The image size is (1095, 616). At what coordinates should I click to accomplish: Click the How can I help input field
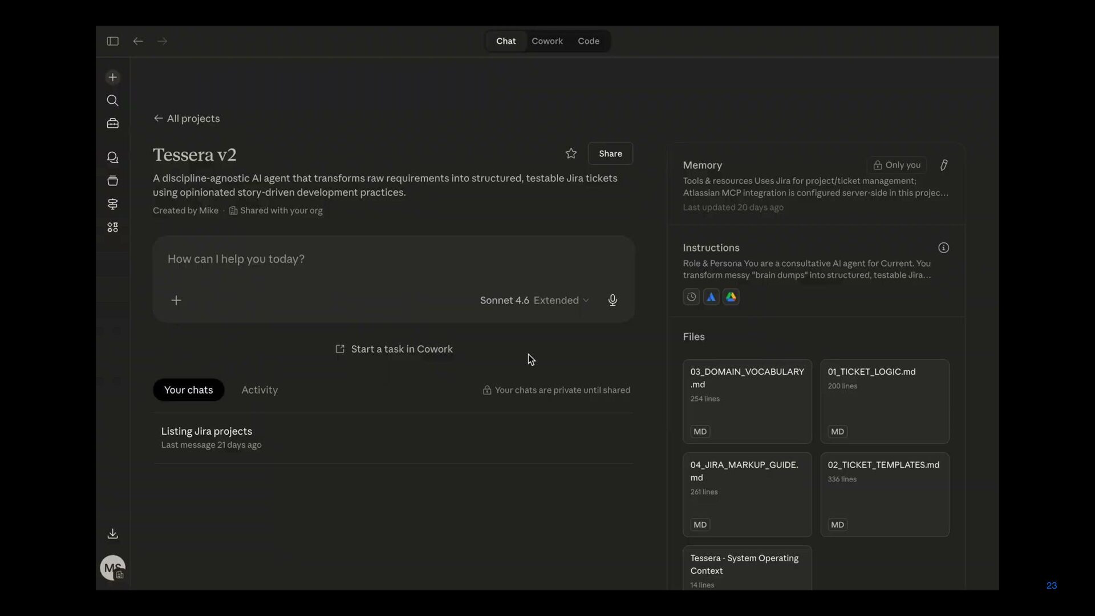point(394,259)
